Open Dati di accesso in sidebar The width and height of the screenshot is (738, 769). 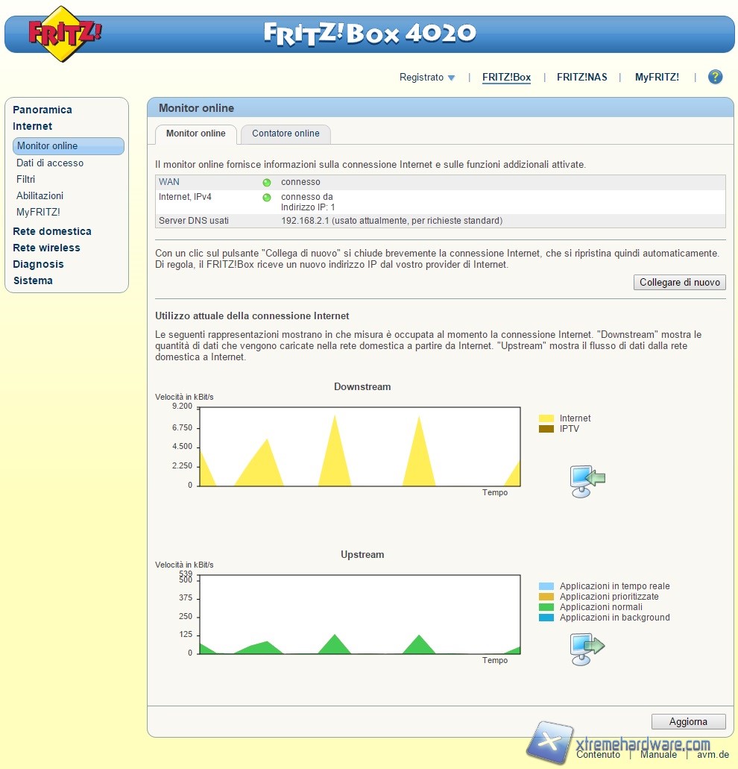pyautogui.click(x=50, y=163)
